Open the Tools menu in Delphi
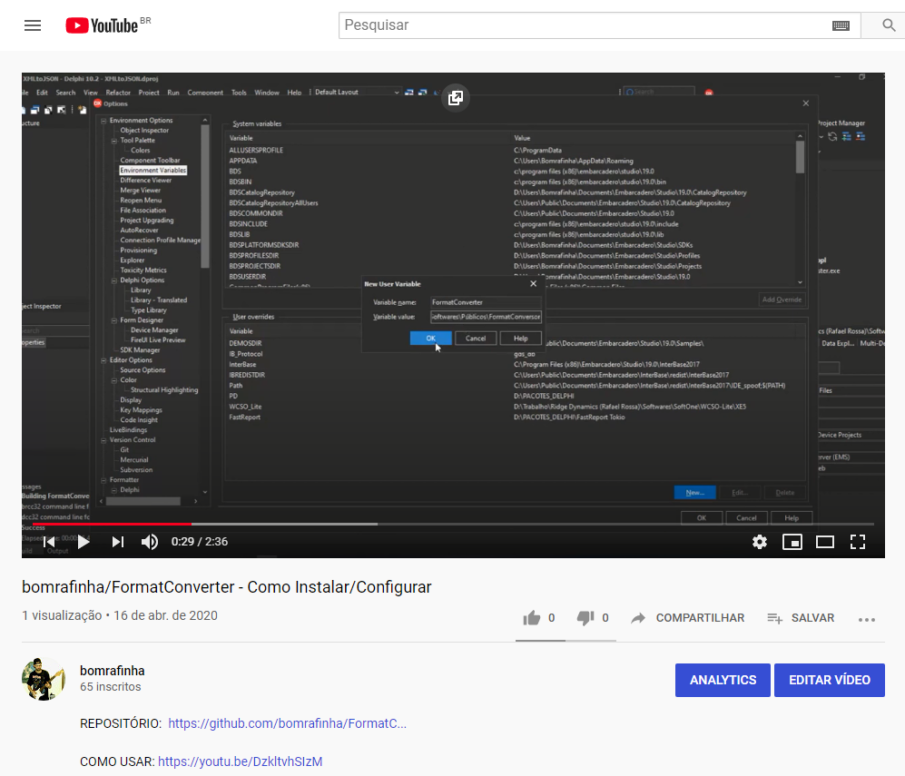Image resolution: width=905 pixels, height=776 pixels. [239, 93]
